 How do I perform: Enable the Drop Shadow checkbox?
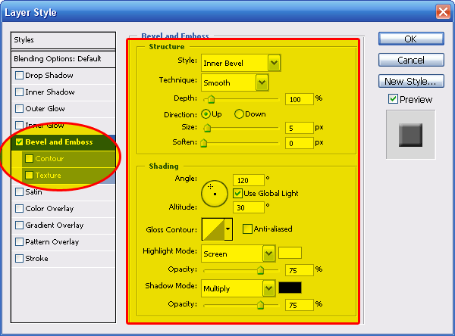click(20, 76)
